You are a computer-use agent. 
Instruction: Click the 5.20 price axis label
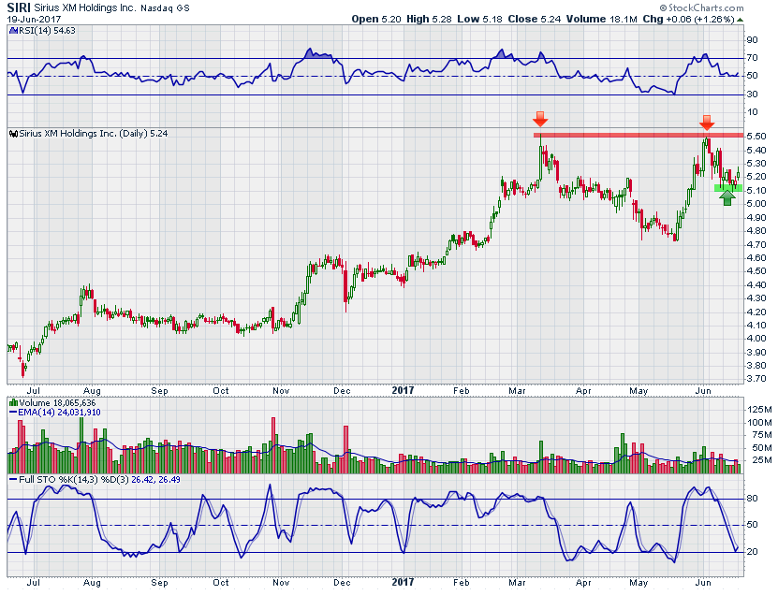[756, 177]
